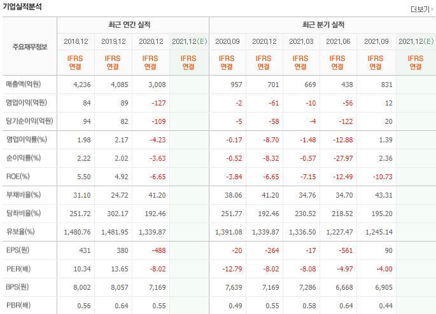The width and height of the screenshot is (436, 314).
Task: Select the 유보율(%) row label
Action: click(20, 231)
